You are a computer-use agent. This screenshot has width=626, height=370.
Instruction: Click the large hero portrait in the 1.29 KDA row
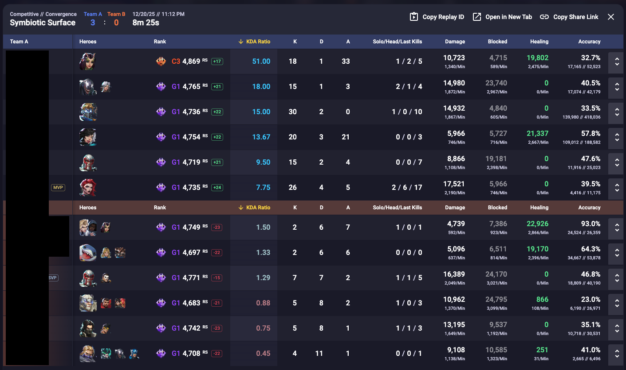(x=88, y=278)
